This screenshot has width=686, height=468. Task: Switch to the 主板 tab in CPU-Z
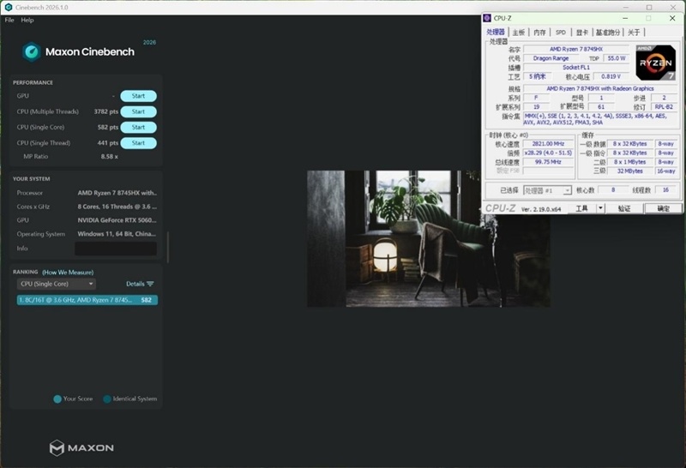pyautogui.click(x=519, y=33)
